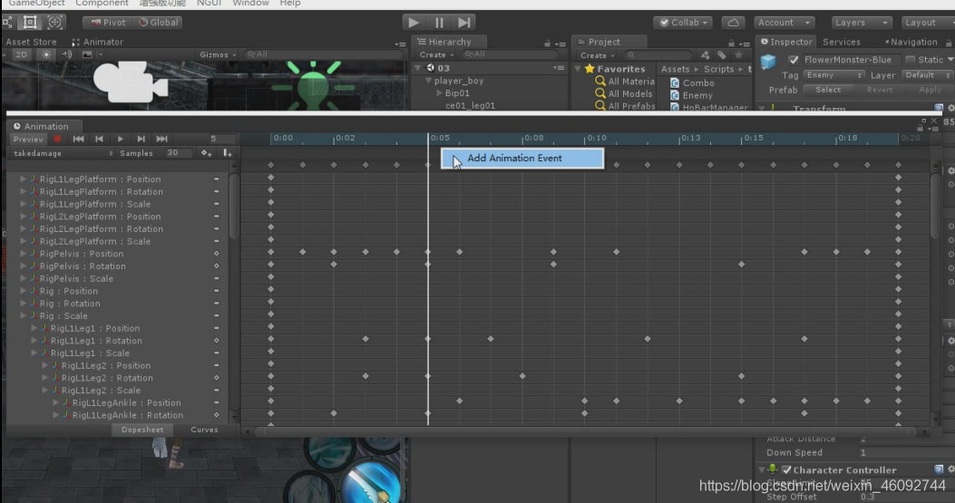Toggle 2D scene view mode
This screenshot has width=955, height=503.
point(22,54)
